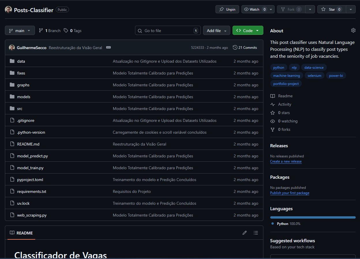Viewport: 360px width, 259px height.
Task: Expand commit message ellipsis icon
Action: pos(108,48)
